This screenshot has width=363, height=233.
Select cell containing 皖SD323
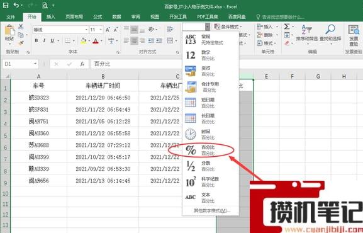point(38,98)
